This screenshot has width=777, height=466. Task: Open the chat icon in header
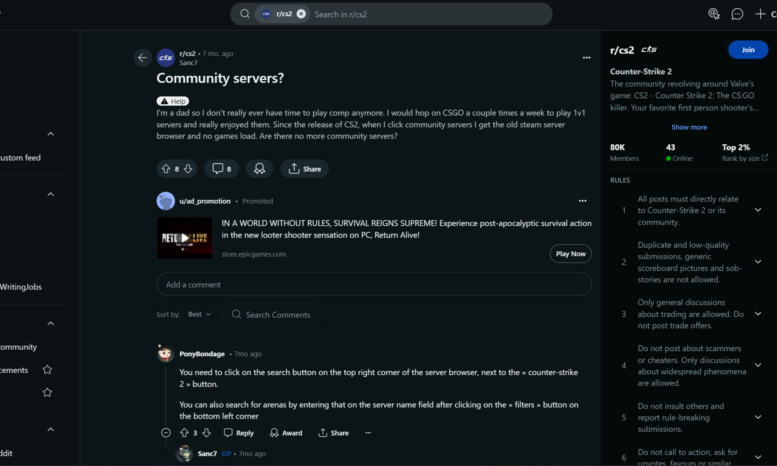737,14
